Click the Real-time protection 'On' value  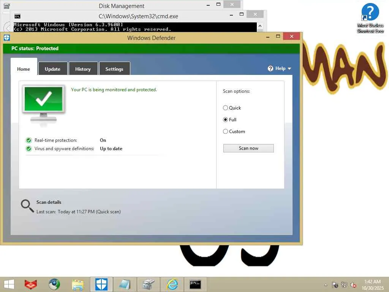point(103,140)
